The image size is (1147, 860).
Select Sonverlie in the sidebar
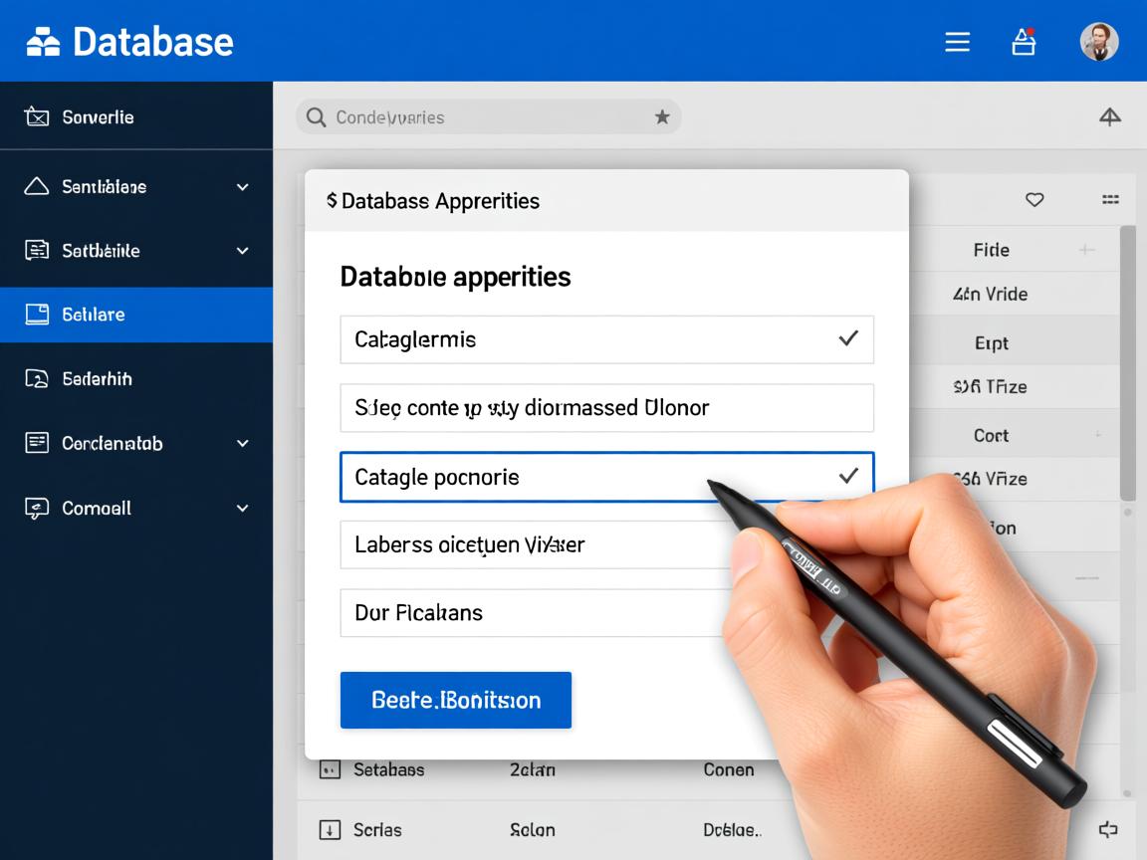click(x=98, y=117)
